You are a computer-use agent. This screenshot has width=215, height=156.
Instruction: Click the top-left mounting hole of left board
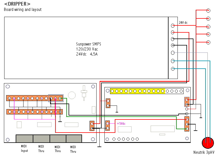(x=8, y=87)
